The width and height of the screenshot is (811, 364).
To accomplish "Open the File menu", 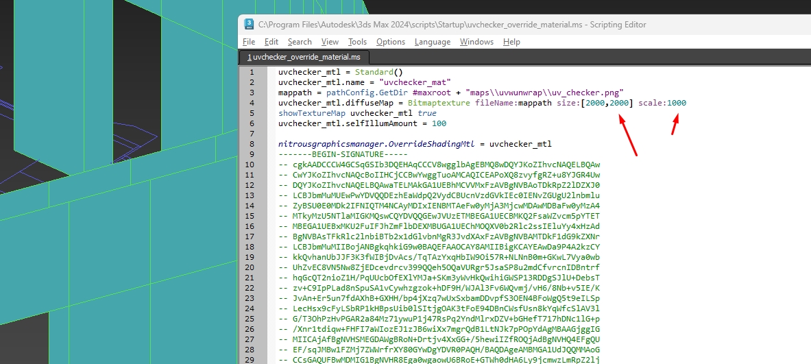I will (x=249, y=42).
